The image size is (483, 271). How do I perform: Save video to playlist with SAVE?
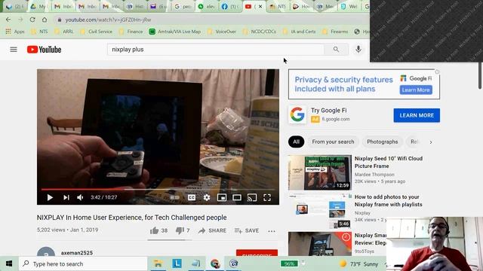(x=247, y=230)
